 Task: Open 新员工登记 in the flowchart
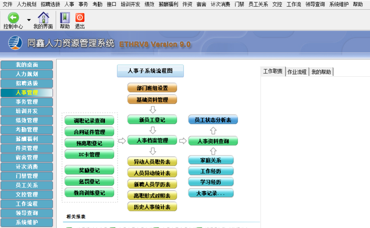point(152,120)
